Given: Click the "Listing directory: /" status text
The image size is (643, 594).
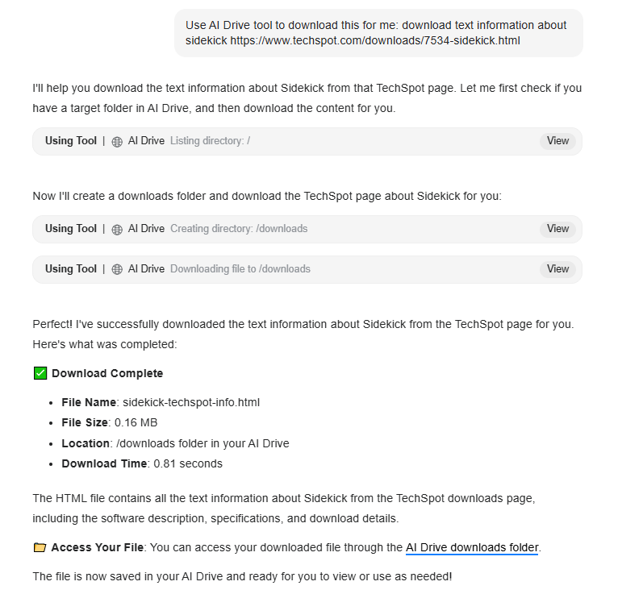Looking at the screenshot, I should (x=210, y=141).
